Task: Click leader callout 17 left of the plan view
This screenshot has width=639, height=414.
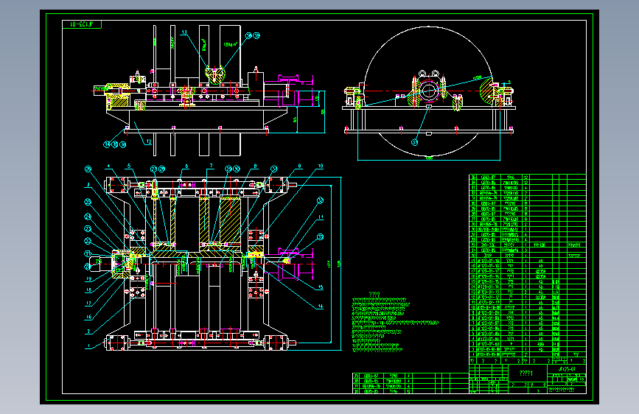Action: [89, 304]
